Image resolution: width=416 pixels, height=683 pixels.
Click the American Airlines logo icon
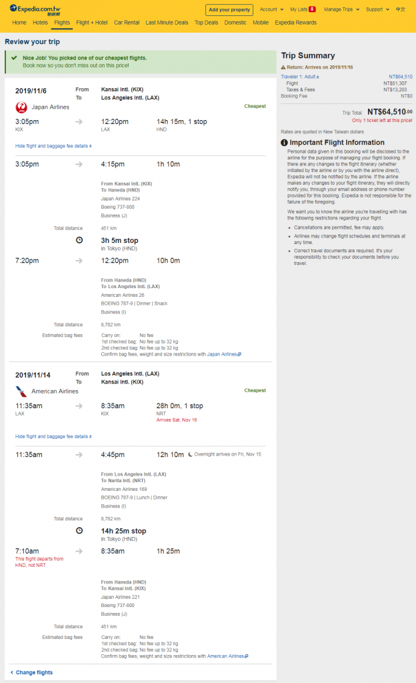coord(21,391)
